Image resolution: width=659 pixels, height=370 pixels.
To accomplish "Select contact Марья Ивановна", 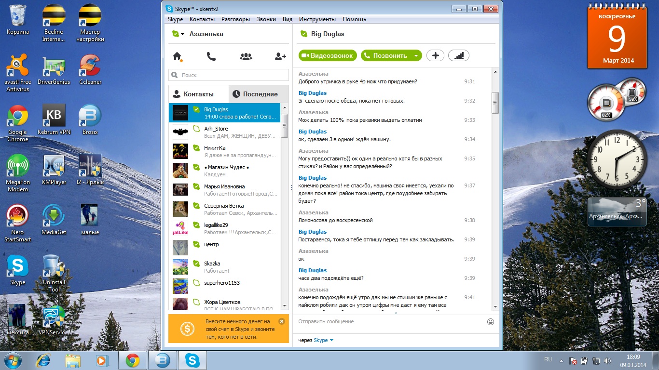I will [224, 190].
